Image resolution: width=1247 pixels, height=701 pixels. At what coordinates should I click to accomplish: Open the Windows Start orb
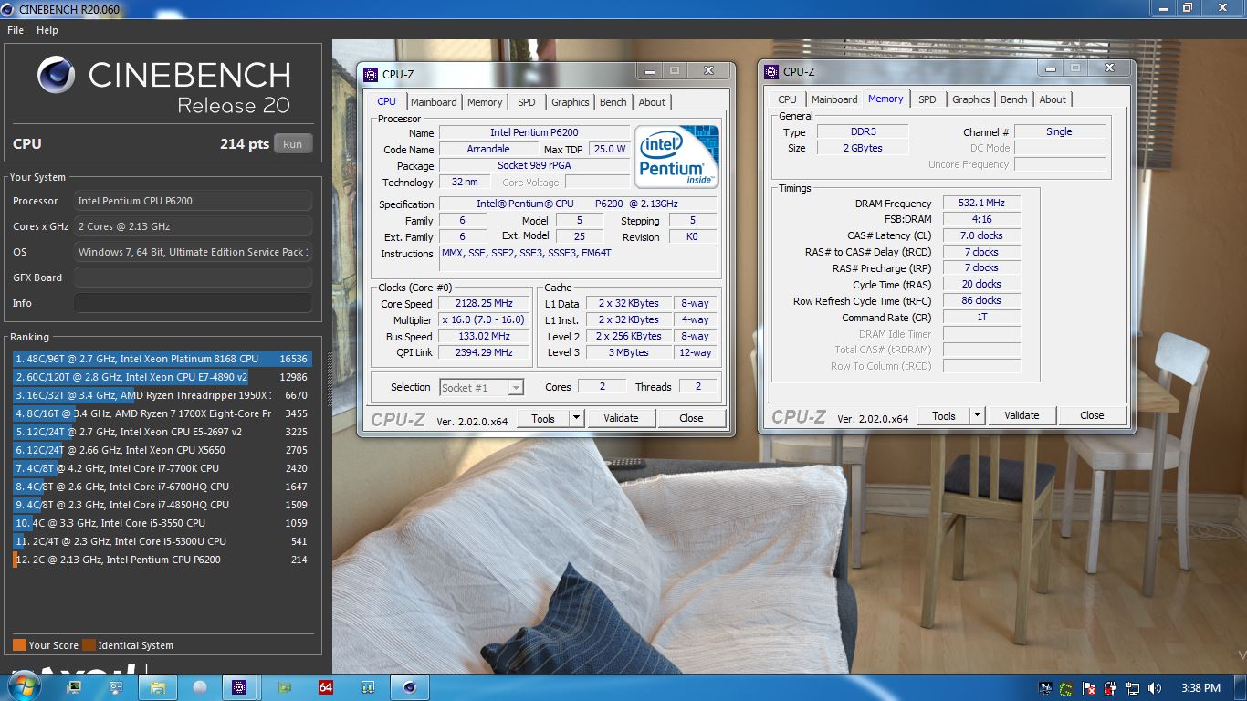coord(22,687)
